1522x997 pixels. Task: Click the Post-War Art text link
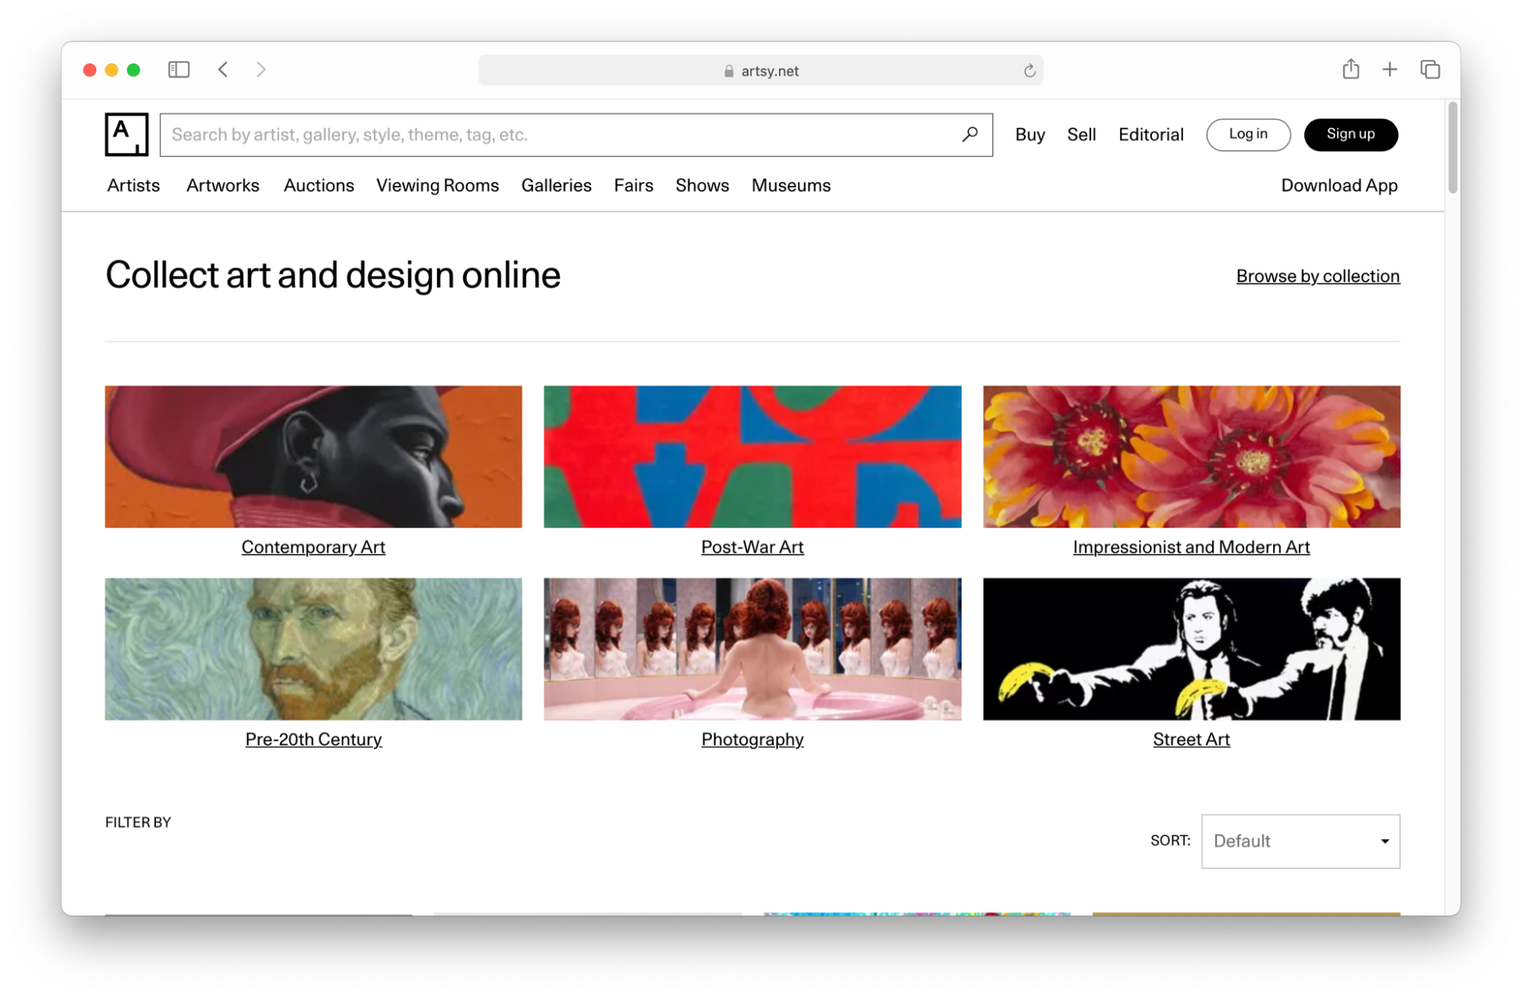(x=752, y=547)
